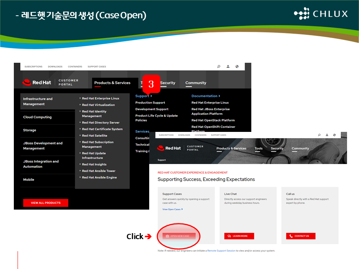The width and height of the screenshot is (359, 269).
Task: Open Red Hat Subscription Management link
Action: coord(98,144)
